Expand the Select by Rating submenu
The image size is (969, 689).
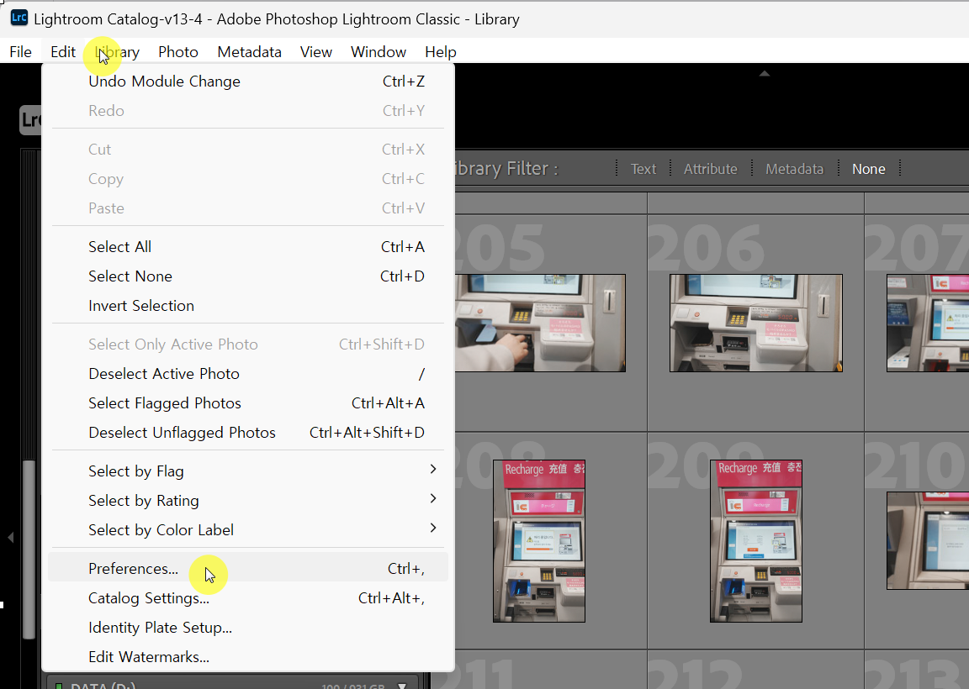pos(248,501)
